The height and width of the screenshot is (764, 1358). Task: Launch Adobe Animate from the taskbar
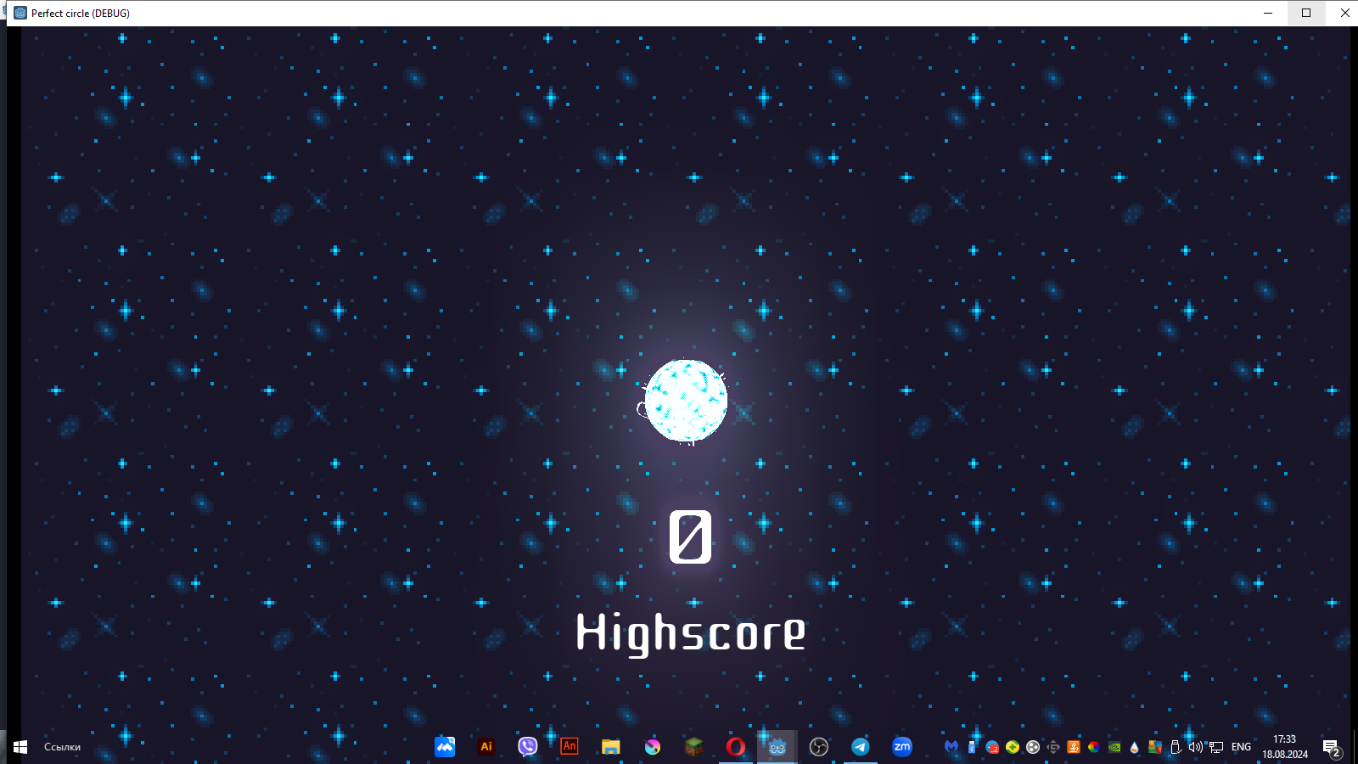[570, 747]
